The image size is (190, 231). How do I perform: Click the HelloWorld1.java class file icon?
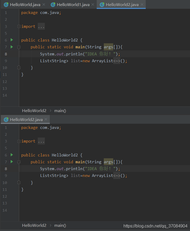tap(53, 5)
